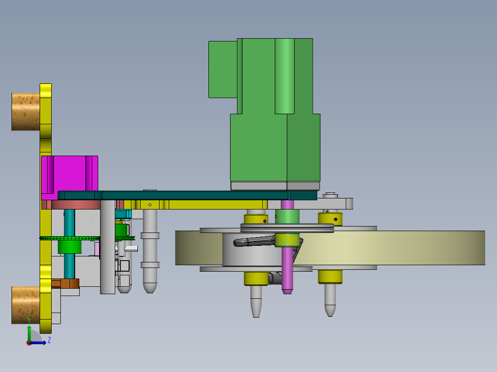Select the purple shaft below the motor

287,269
